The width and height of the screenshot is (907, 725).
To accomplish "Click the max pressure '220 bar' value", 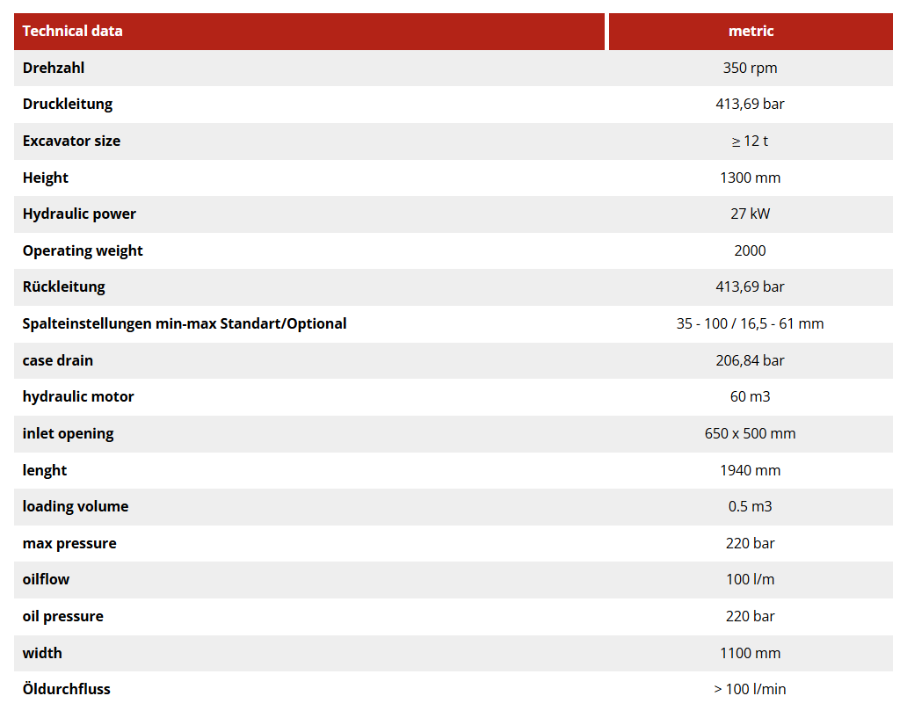I will [750, 543].
